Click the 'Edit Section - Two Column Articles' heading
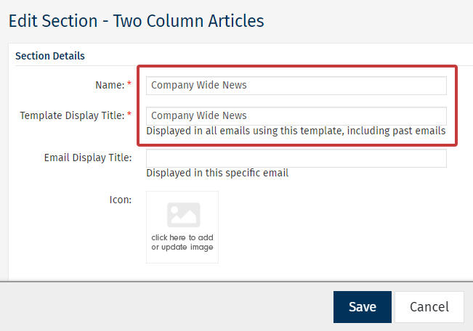The image size is (473, 331). (x=136, y=20)
